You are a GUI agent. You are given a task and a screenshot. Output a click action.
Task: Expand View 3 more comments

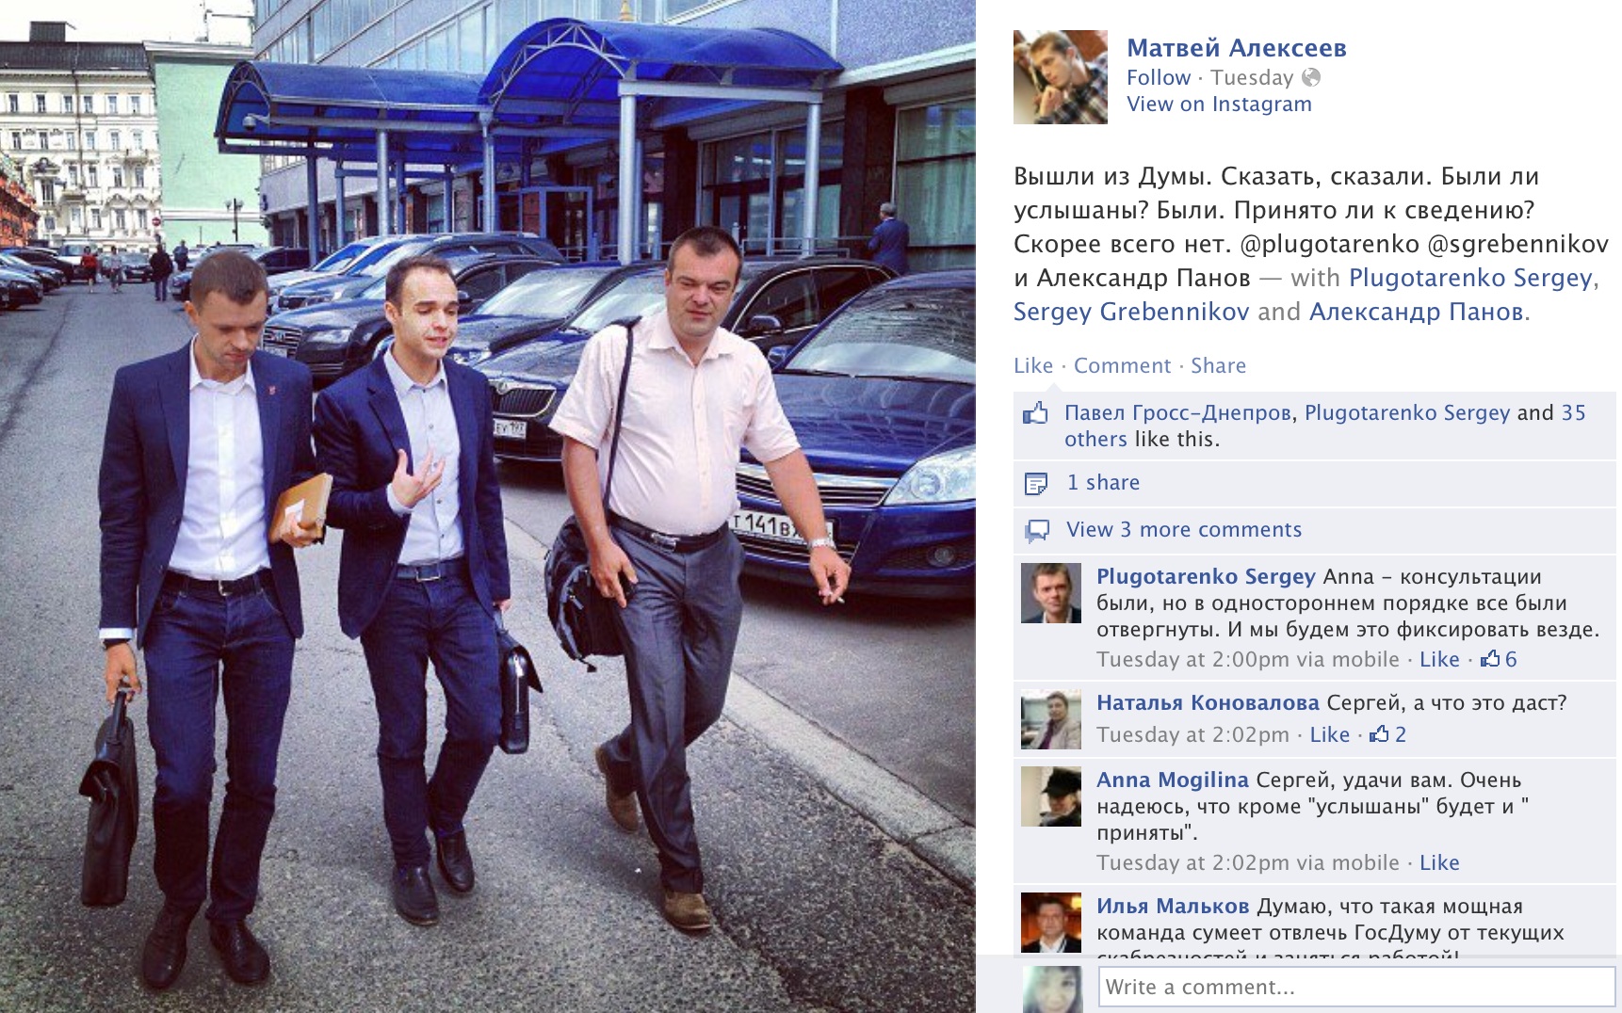pos(1184,529)
